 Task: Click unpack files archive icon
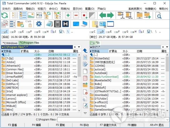click(x=129, y=15)
